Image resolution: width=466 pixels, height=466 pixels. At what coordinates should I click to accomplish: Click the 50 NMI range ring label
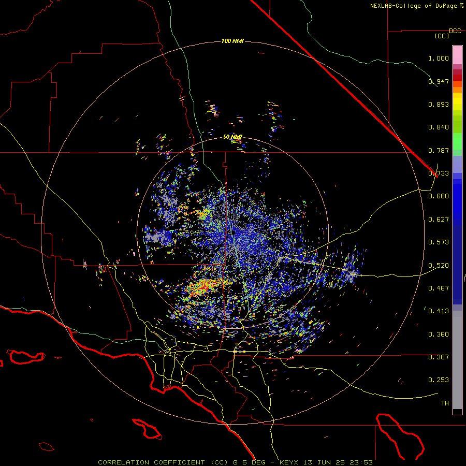pyautogui.click(x=232, y=137)
